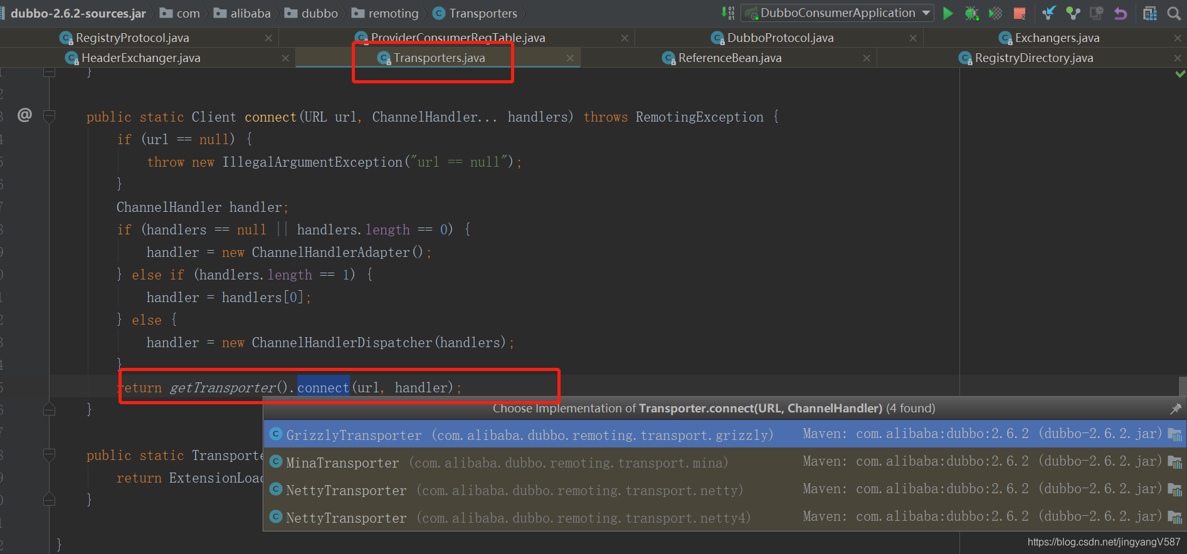Click the editor vertical scrollbar thumb

pyautogui.click(x=1183, y=386)
